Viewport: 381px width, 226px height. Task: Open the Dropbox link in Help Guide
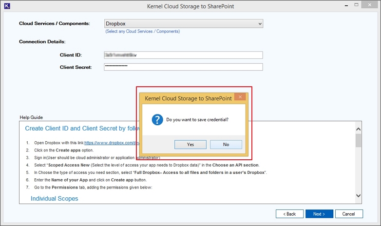(112, 143)
